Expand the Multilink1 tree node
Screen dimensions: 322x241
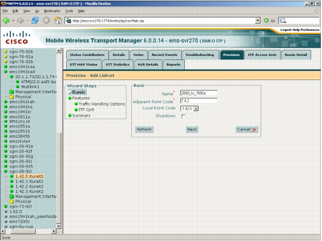click(x=12, y=87)
